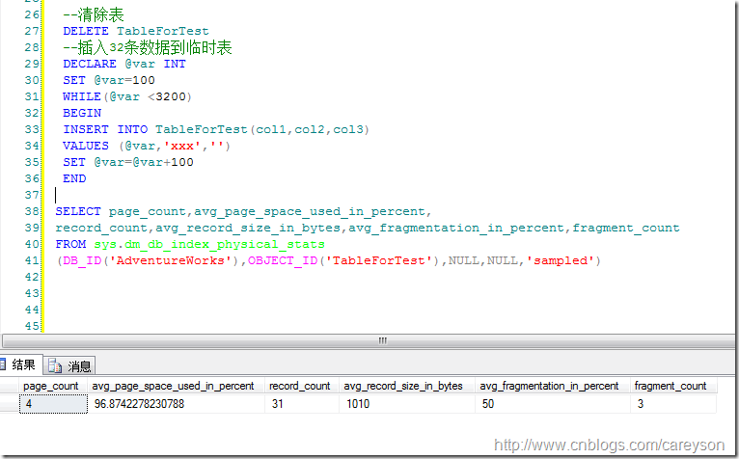Click the OBJECT_ID function name

[x=283, y=260]
